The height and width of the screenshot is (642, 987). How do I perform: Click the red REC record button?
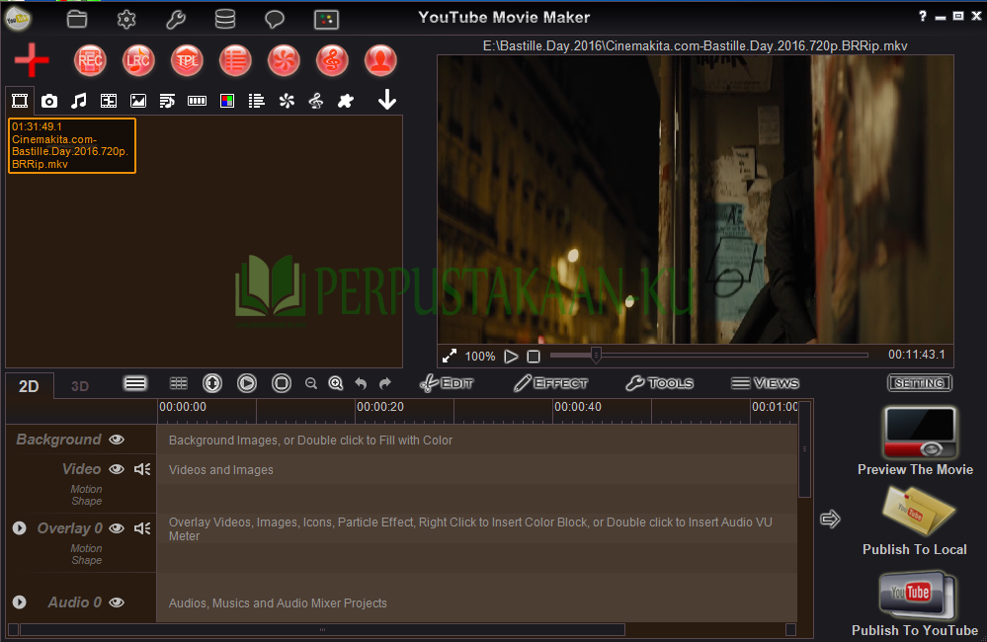90,60
